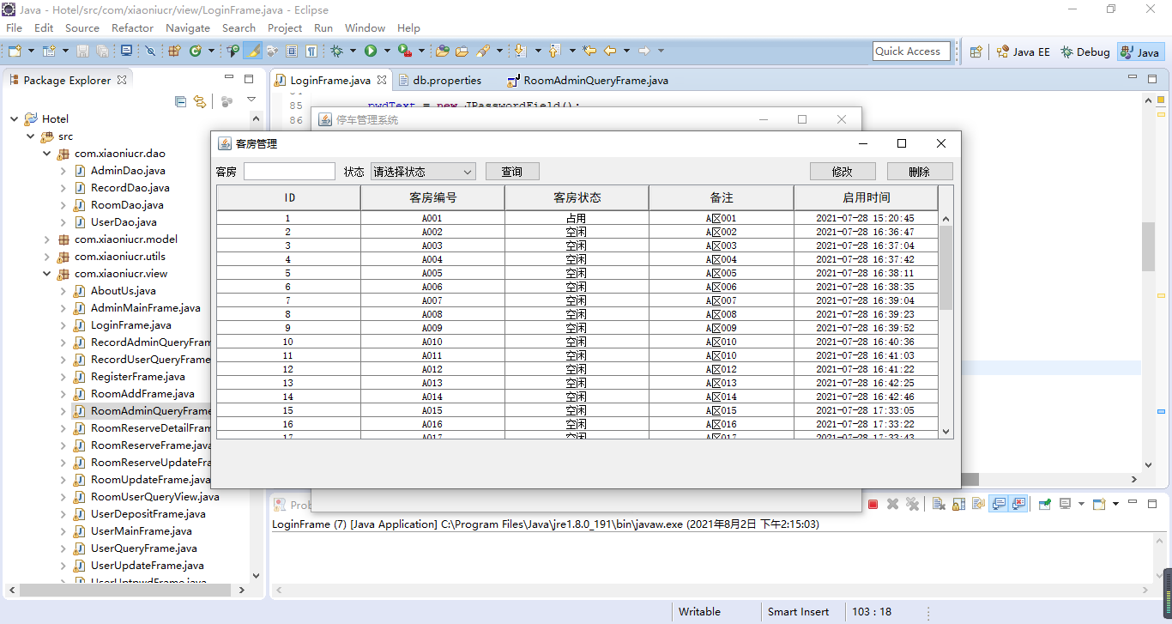Click the Save All toolbar icon

click(102, 51)
